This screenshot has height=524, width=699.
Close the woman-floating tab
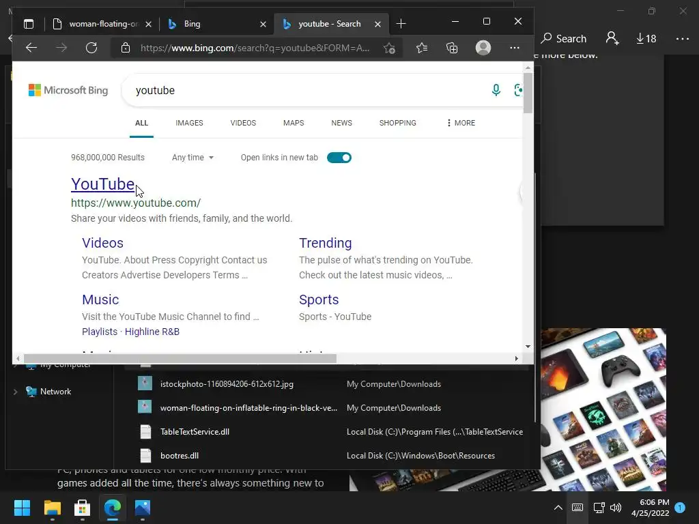148,24
